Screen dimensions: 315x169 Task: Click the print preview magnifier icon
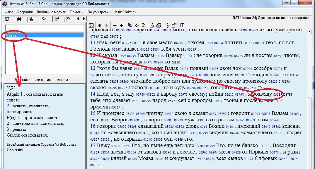(x=152, y=25)
